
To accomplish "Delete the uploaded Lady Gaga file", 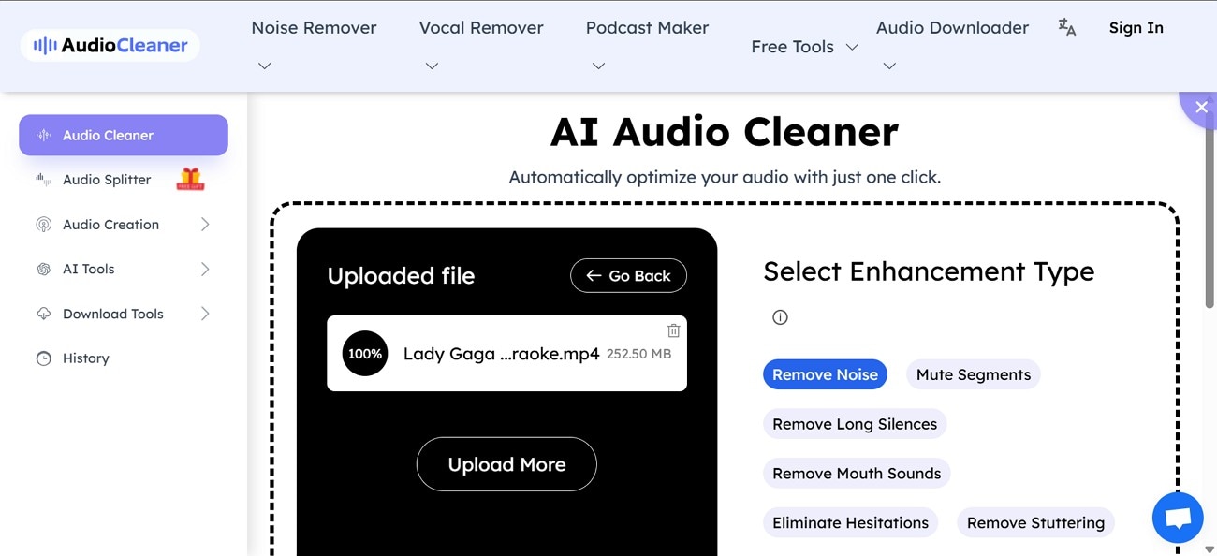I will pos(673,329).
